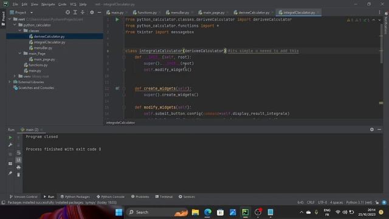Open Microsoft Store from taskbar
The height and width of the screenshot is (219, 389).
(x=220, y=212)
